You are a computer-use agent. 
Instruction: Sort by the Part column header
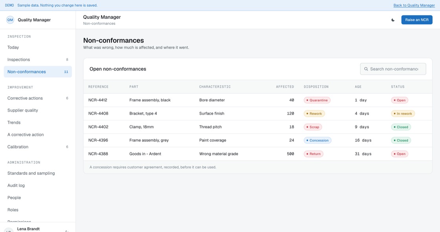point(134,87)
